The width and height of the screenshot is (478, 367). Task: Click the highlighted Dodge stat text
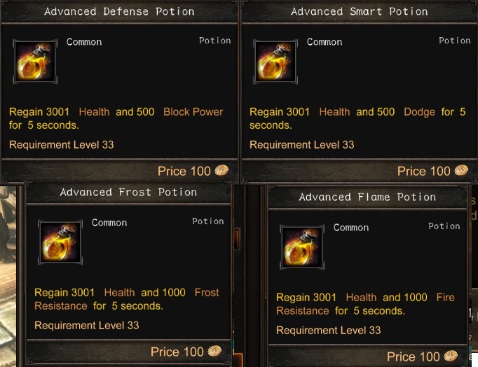point(419,111)
